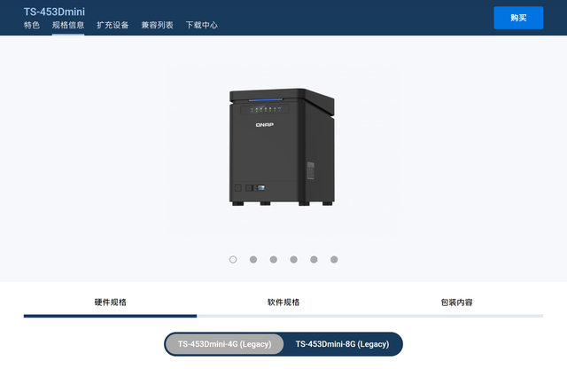Viewport: 567px width, 369px height.
Task: Select the 规格信息 specifications tab
Action: (x=68, y=25)
